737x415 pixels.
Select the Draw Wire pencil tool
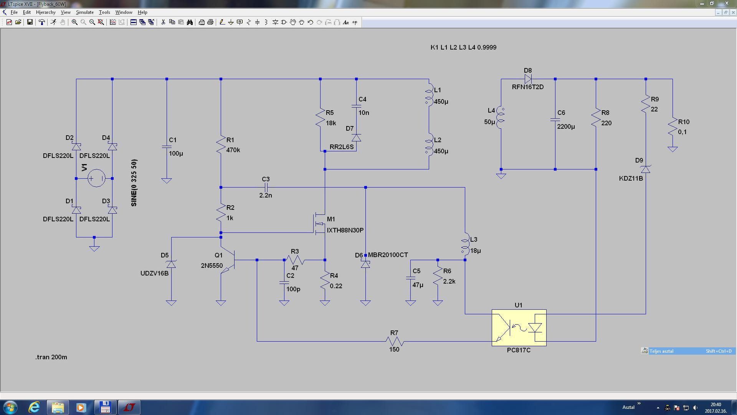pos(222,22)
